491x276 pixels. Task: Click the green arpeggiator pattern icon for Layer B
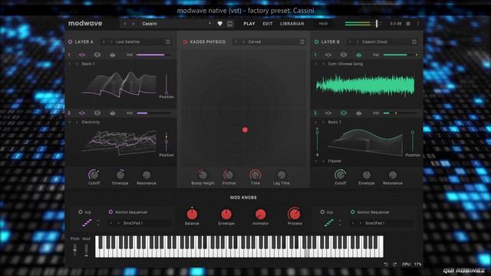coord(329,222)
